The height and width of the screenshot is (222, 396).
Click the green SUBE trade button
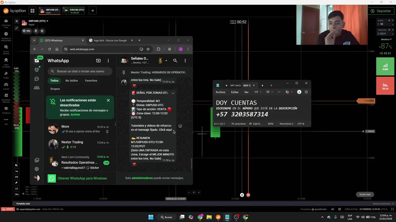click(x=385, y=66)
